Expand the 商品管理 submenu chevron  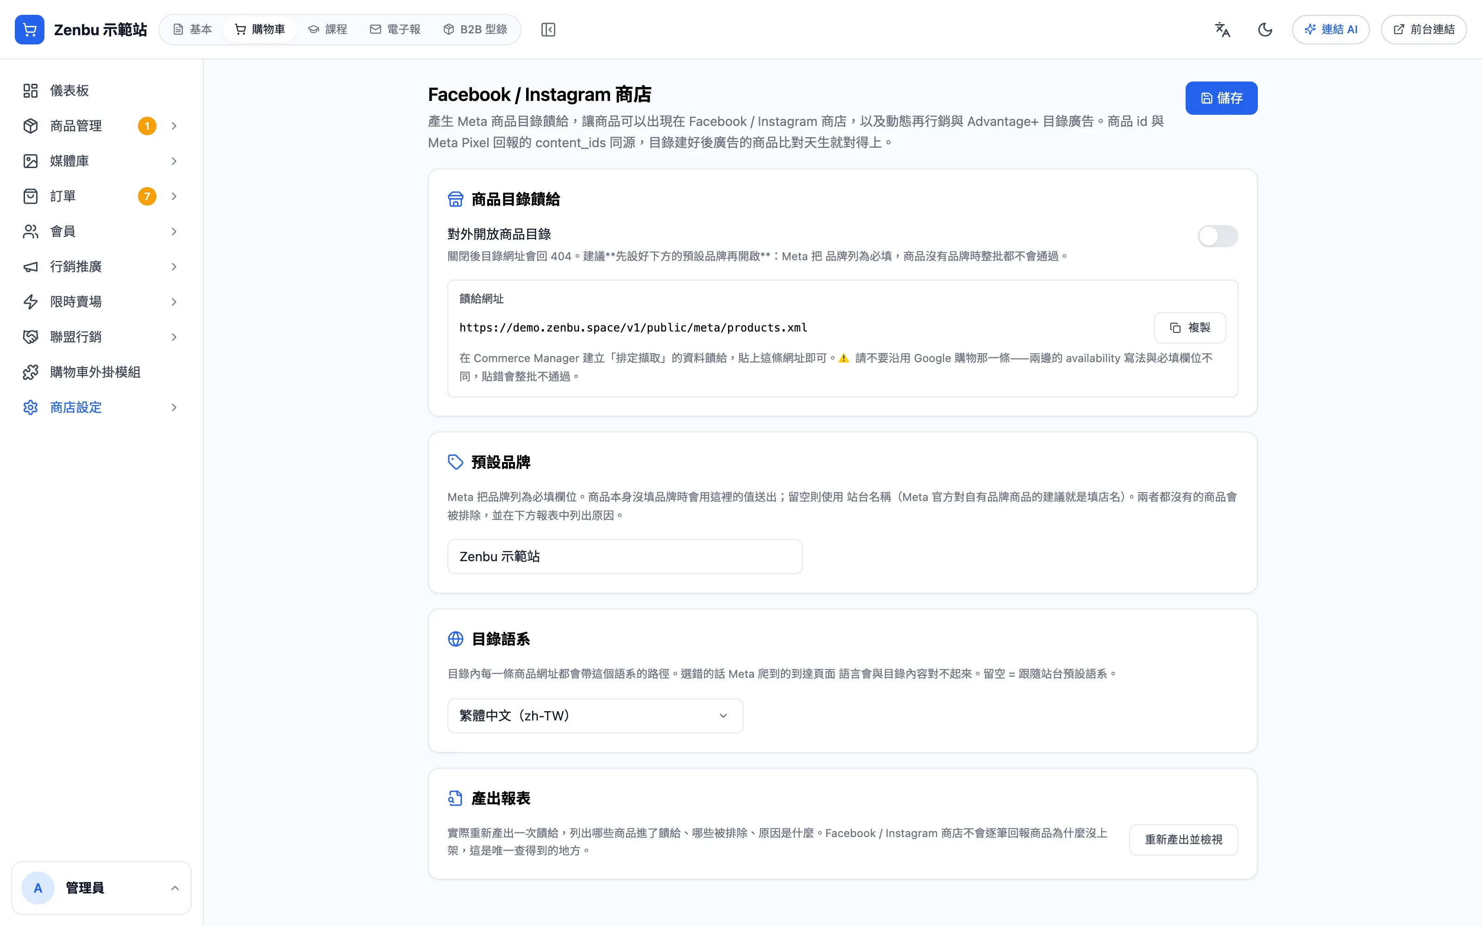tap(174, 125)
